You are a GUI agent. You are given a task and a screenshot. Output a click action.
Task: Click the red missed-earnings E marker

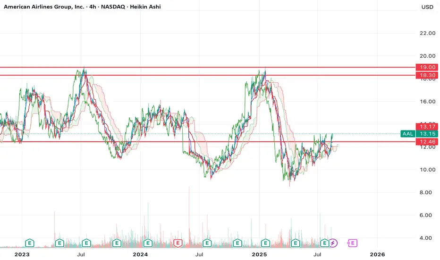(178, 243)
